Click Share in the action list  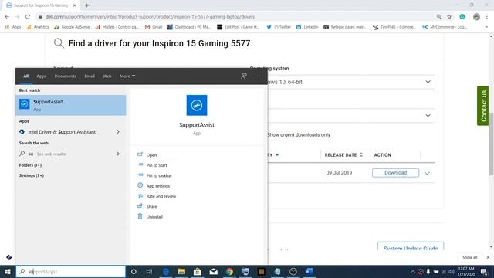coord(151,206)
